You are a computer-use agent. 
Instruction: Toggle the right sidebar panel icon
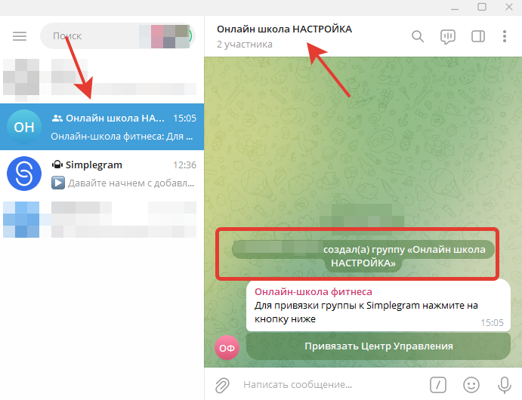[478, 36]
